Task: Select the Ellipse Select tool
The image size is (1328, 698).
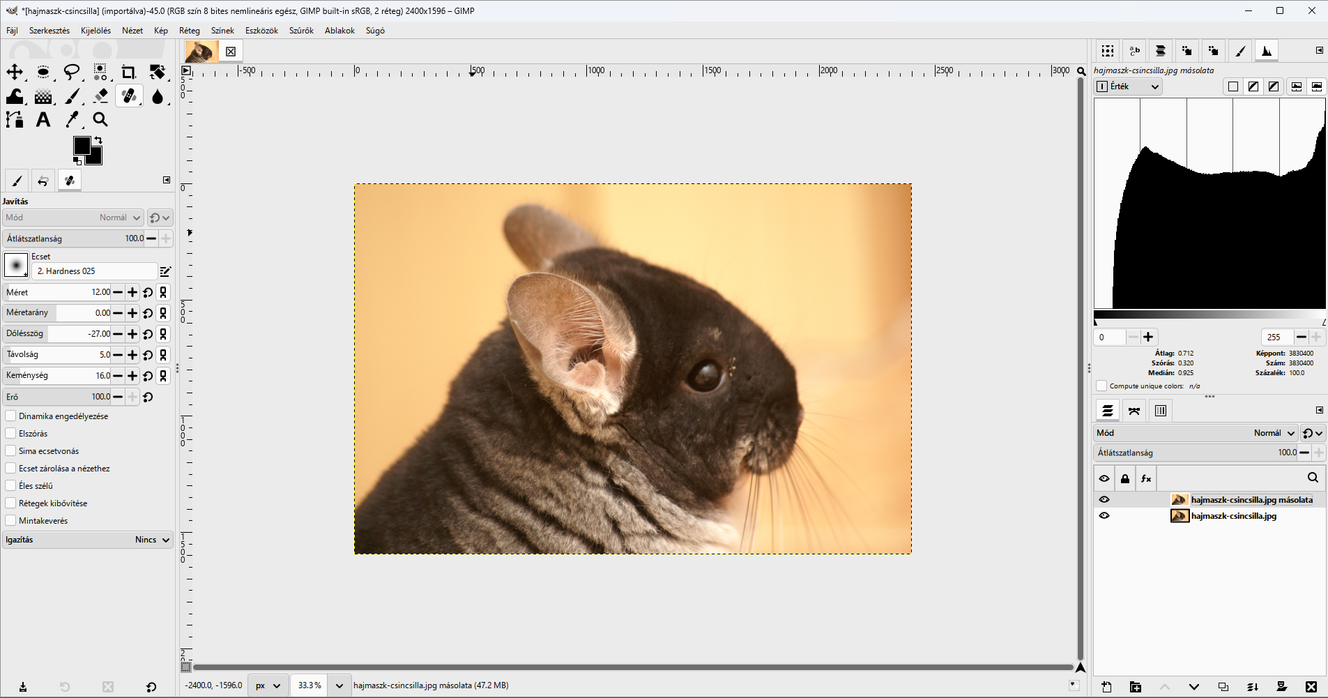Action: click(x=43, y=72)
